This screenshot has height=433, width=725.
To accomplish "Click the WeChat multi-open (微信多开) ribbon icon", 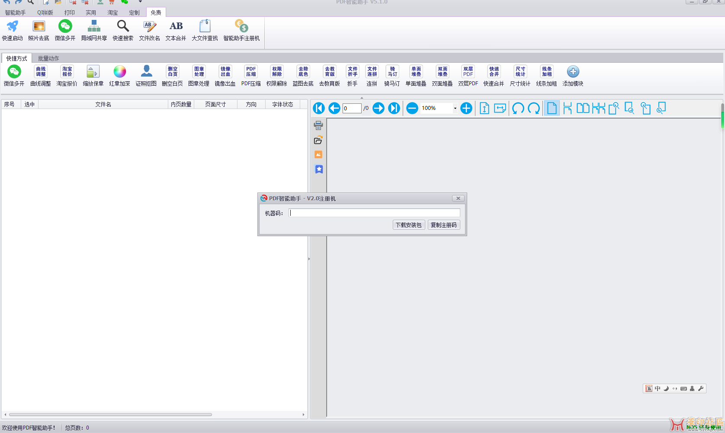I will (65, 27).
